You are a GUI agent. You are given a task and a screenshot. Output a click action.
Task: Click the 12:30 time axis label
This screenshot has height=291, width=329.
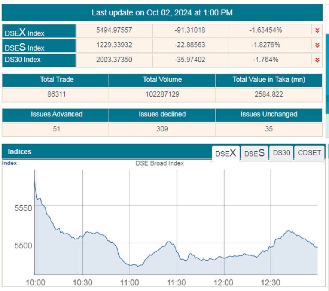(x=271, y=283)
